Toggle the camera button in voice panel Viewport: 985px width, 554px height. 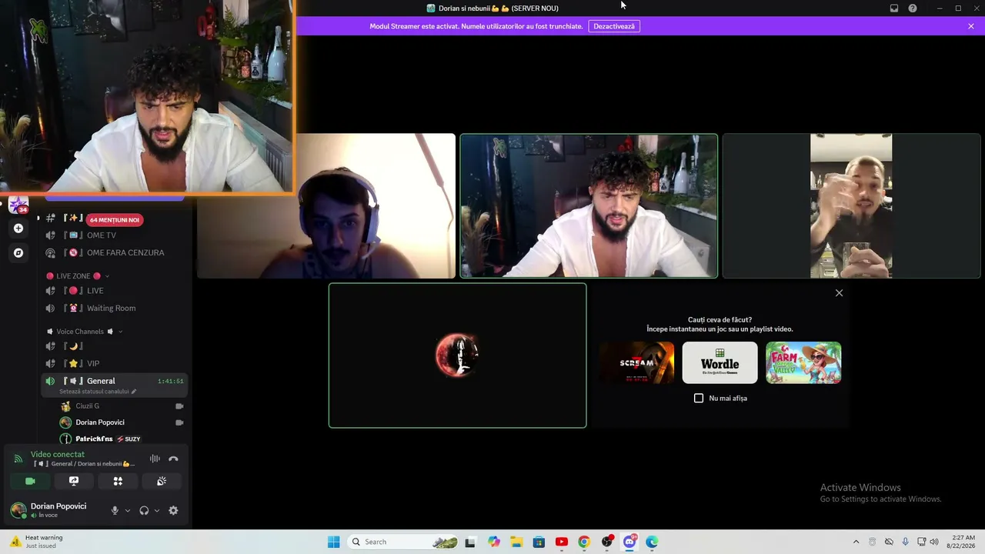(x=30, y=481)
